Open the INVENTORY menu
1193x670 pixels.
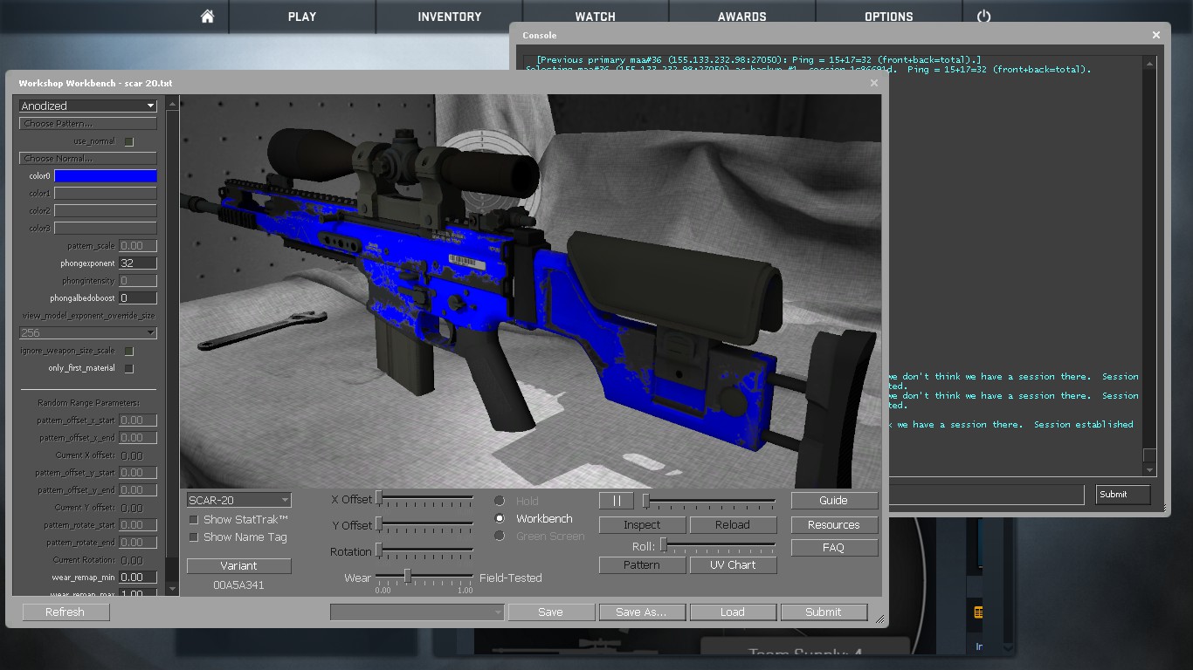coord(450,17)
